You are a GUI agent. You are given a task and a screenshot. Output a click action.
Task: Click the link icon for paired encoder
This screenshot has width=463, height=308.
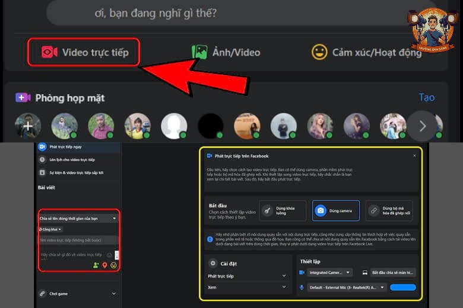(x=373, y=211)
